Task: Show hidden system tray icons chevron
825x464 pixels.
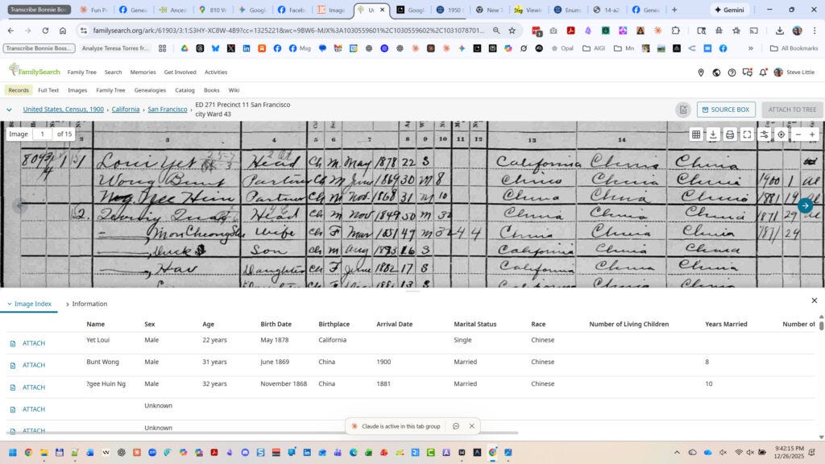Action: pos(677,453)
